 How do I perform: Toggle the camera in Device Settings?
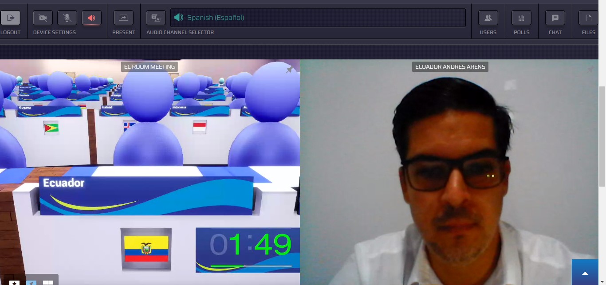coord(43,18)
